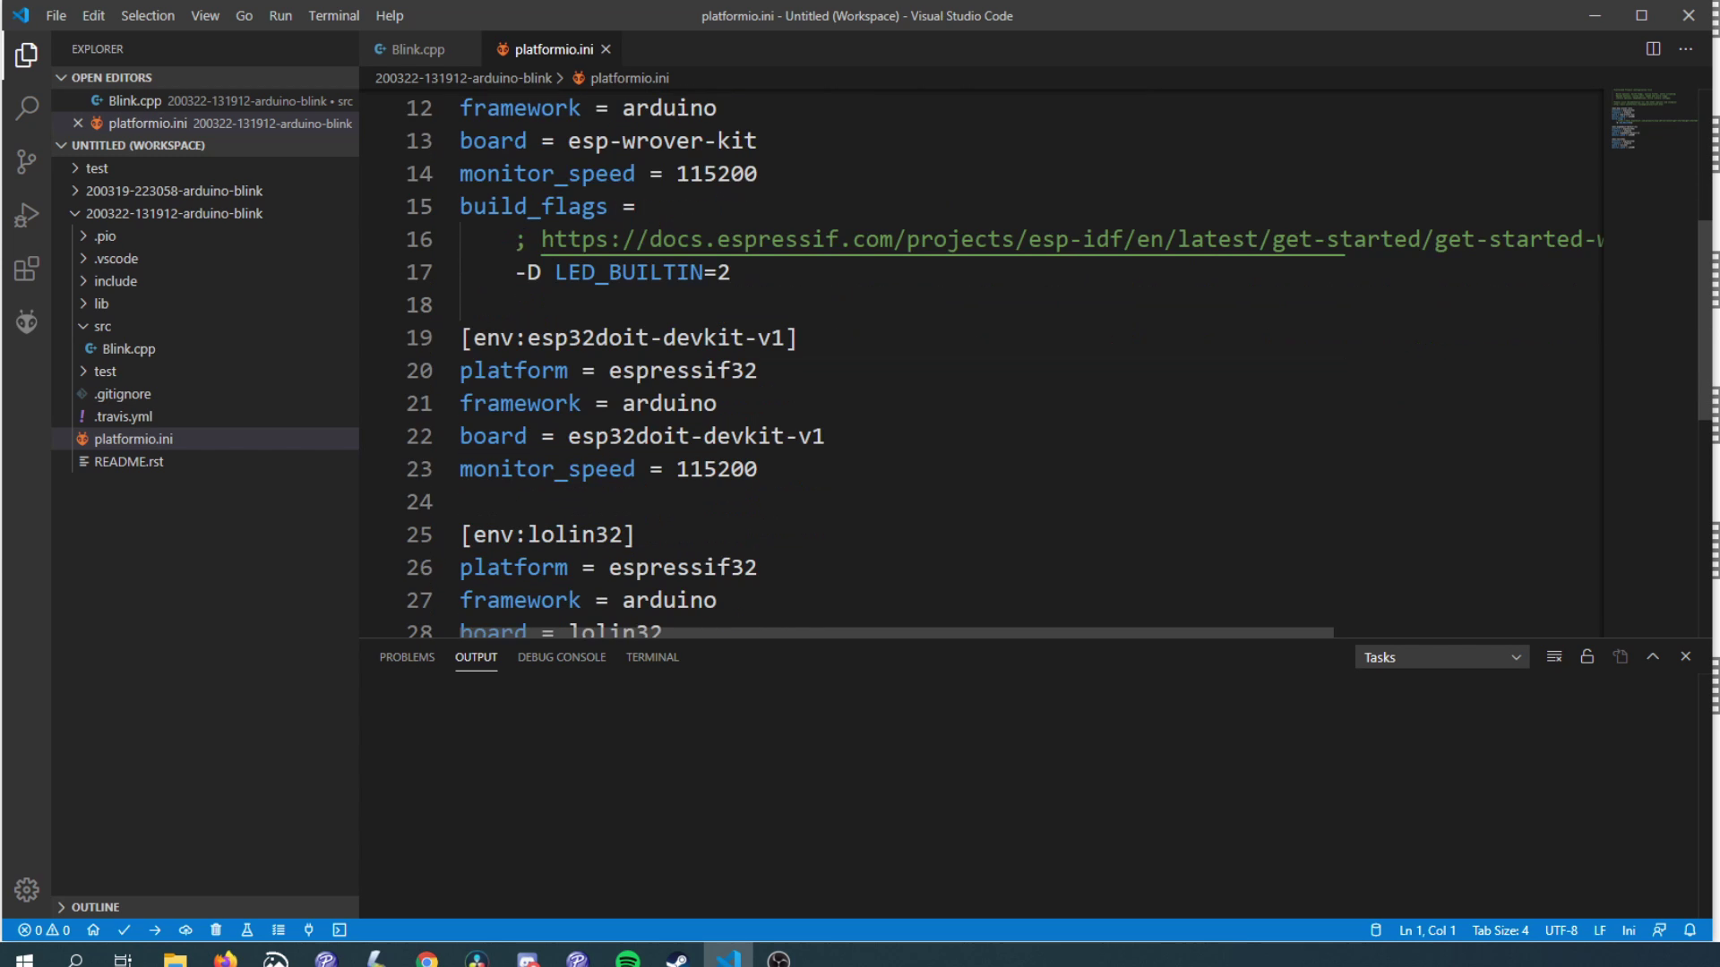Viewport: 1720px width, 967px height.
Task: Open the Search view in activity bar
Action: click(x=26, y=108)
